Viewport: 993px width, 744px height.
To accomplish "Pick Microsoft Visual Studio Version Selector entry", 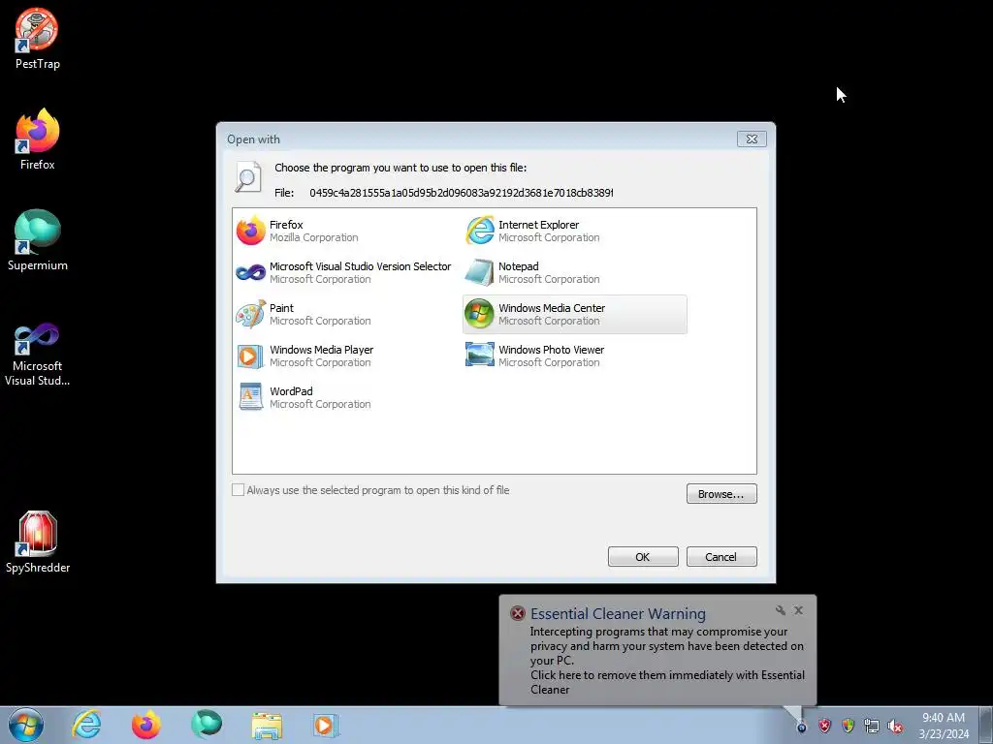I will [344, 272].
